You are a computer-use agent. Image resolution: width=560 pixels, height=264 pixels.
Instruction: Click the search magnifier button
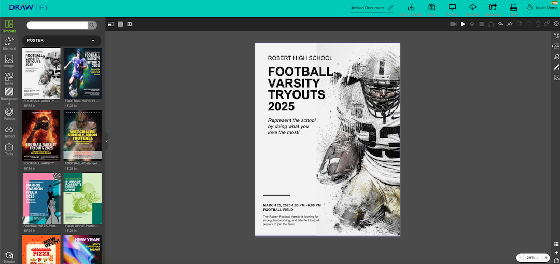(x=92, y=25)
